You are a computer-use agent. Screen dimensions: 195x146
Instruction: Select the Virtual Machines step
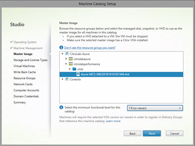point(24,66)
